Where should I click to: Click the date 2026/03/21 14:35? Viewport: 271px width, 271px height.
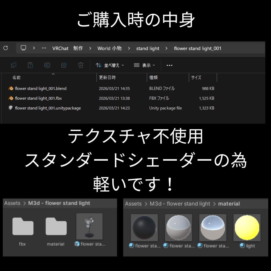tap(114, 88)
